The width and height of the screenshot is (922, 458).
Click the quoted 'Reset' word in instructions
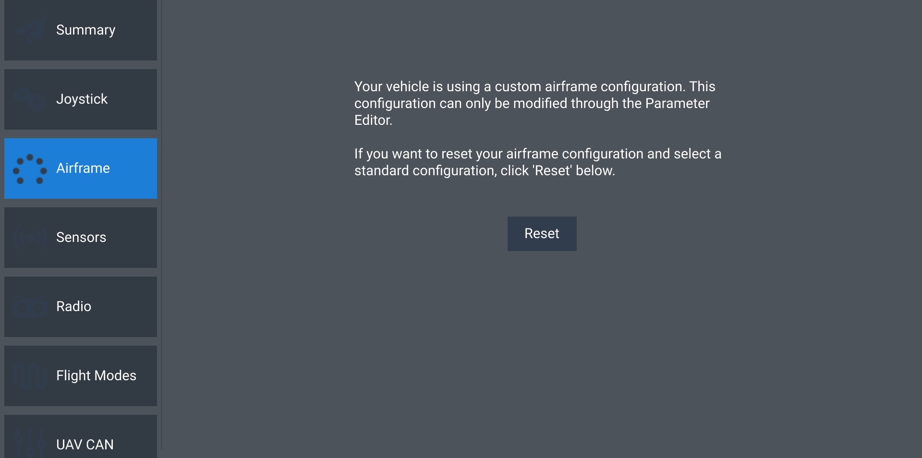coord(552,171)
